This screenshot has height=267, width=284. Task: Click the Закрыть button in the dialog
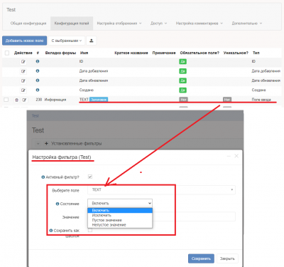227,258
